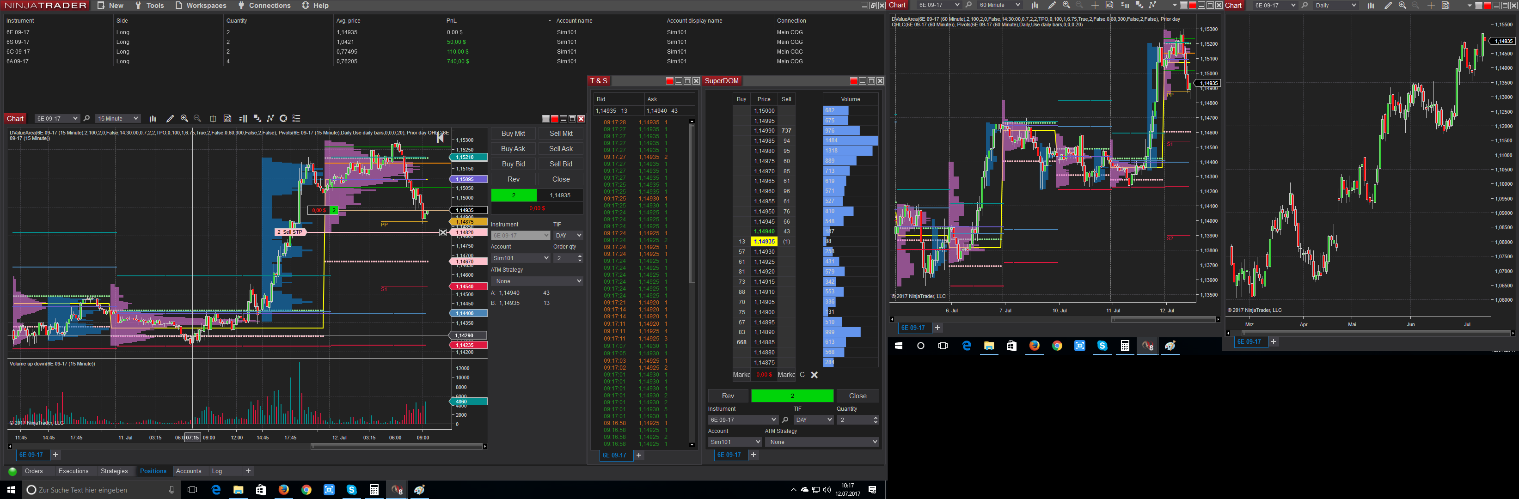Viewport: 1519px width, 499px height.
Task: Open instrument search in 15 Minute chart
Action: 87,118
